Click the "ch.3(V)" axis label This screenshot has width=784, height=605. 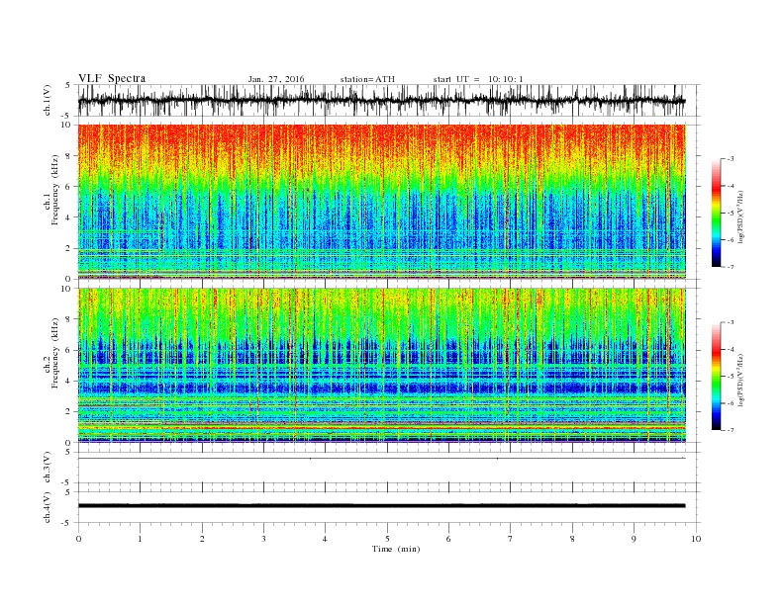click(48, 468)
